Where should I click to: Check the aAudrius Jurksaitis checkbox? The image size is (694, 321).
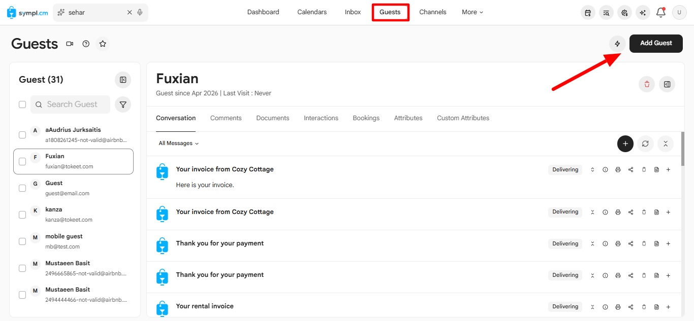point(22,135)
